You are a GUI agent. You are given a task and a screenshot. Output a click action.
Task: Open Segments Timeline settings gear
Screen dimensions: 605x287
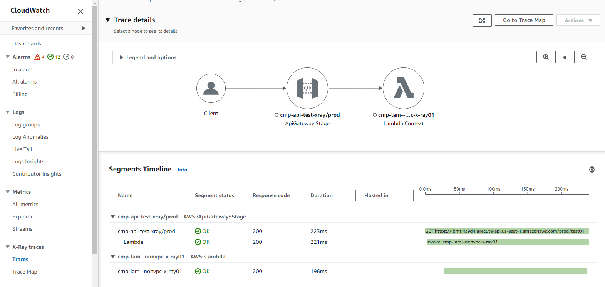coord(592,170)
